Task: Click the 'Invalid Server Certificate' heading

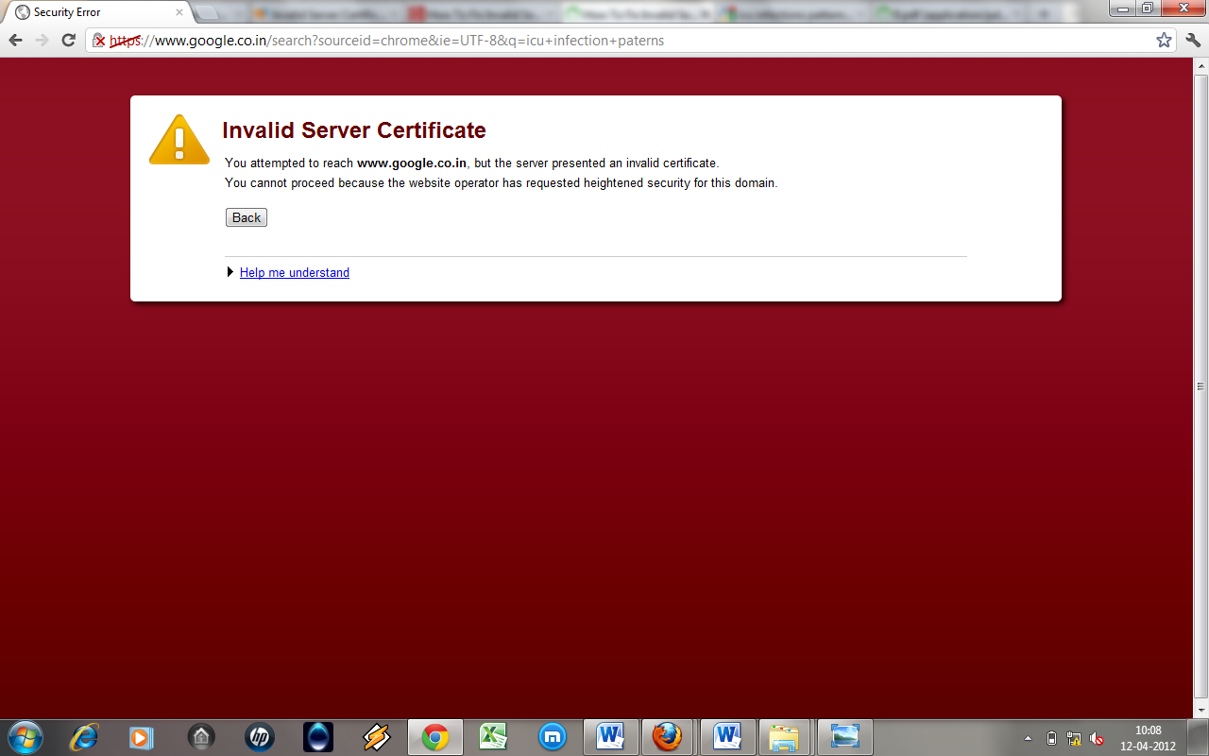Action: click(x=354, y=130)
